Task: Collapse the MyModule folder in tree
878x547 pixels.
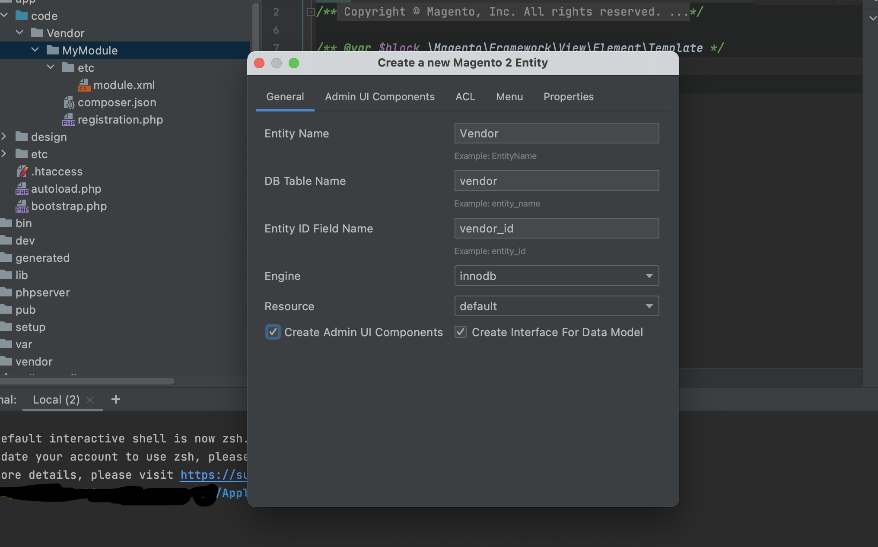Action: tap(35, 50)
